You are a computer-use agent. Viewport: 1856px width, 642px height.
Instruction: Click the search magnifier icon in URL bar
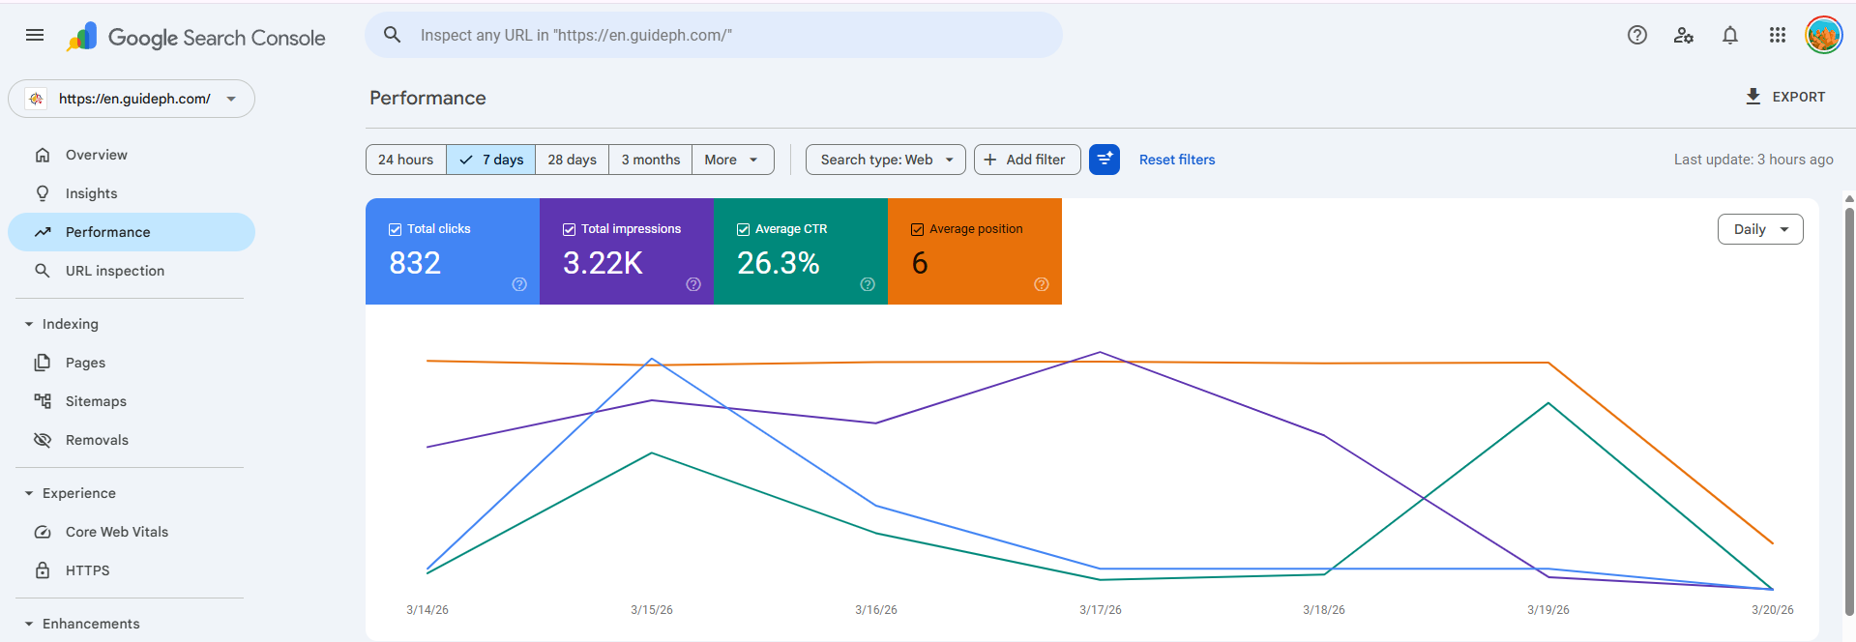pyautogui.click(x=392, y=35)
